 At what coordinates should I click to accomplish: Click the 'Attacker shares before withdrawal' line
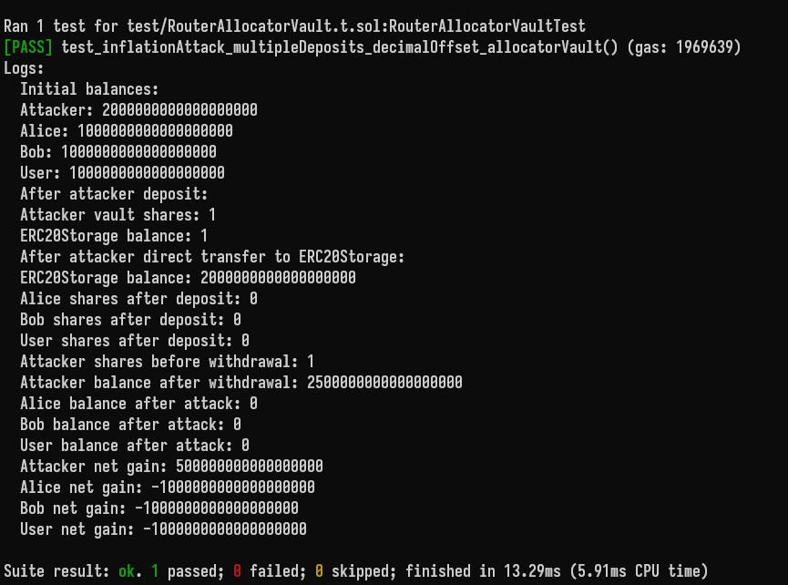coord(168,362)
